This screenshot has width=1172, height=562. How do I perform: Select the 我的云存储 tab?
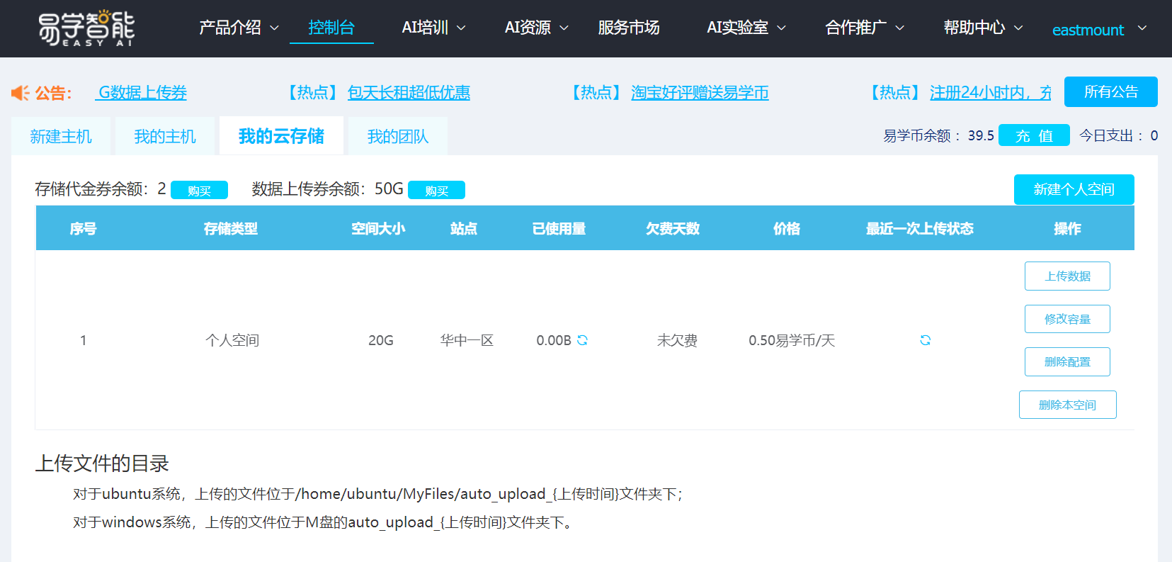pos(281,136)
